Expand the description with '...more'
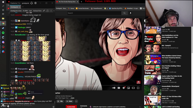The image size is (193, 108). coord(72,98)
